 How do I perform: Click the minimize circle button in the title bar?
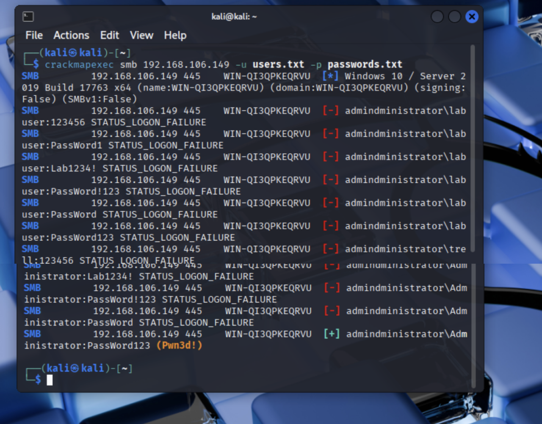pyautogui.click(x=437, y=17)
